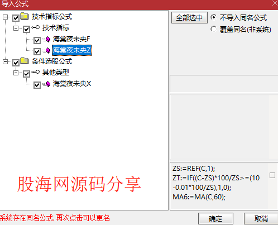Click the 条件选股公式 yellow folder icon
278x225 pixels.
[x=25, y=61]
